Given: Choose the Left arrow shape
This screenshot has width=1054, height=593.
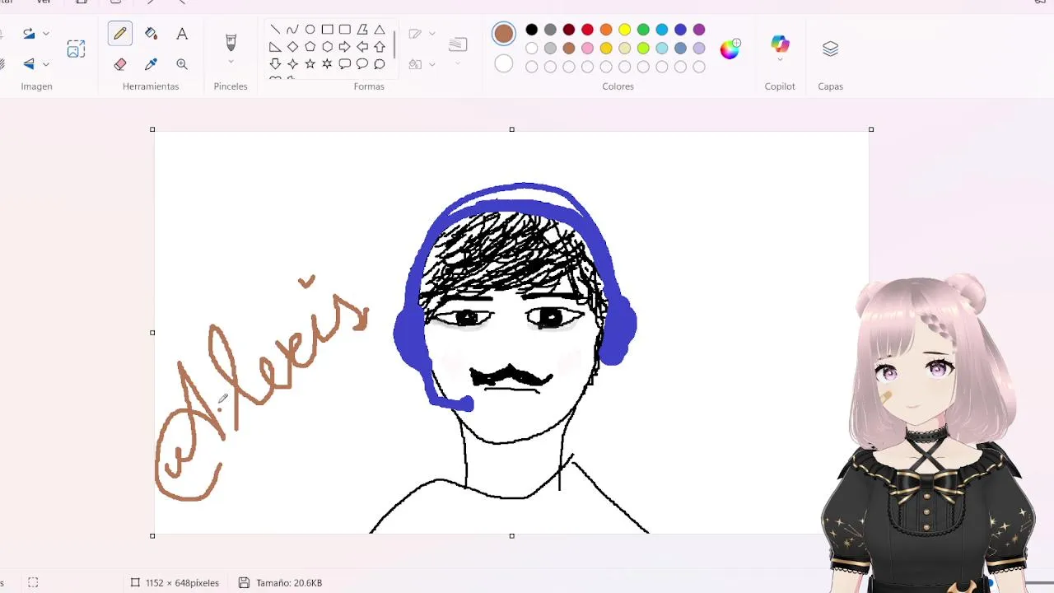Looking at the screenshot, I should click(362, 47).
